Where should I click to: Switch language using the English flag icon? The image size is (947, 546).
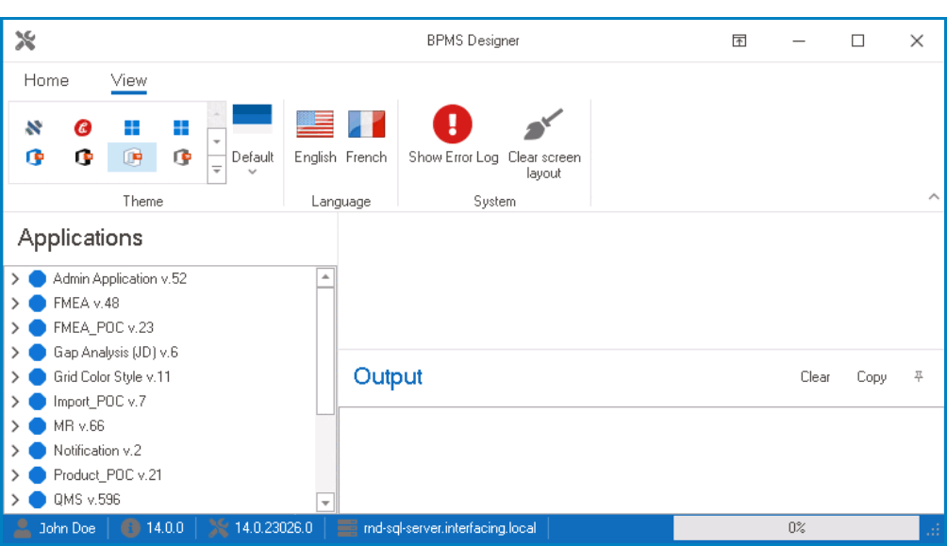[x=315, y=124]
